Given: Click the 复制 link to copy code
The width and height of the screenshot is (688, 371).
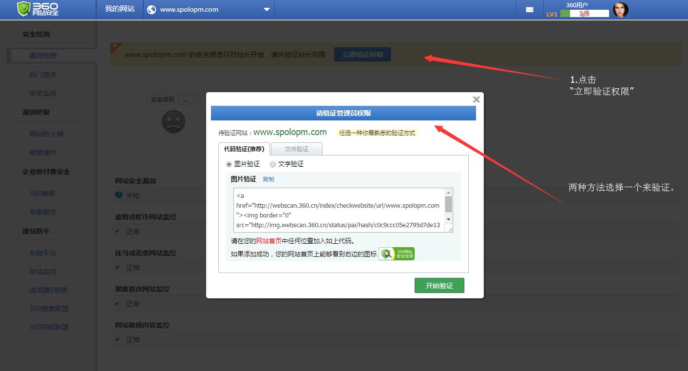Looking at the screenshot, I should click(268, 179).
